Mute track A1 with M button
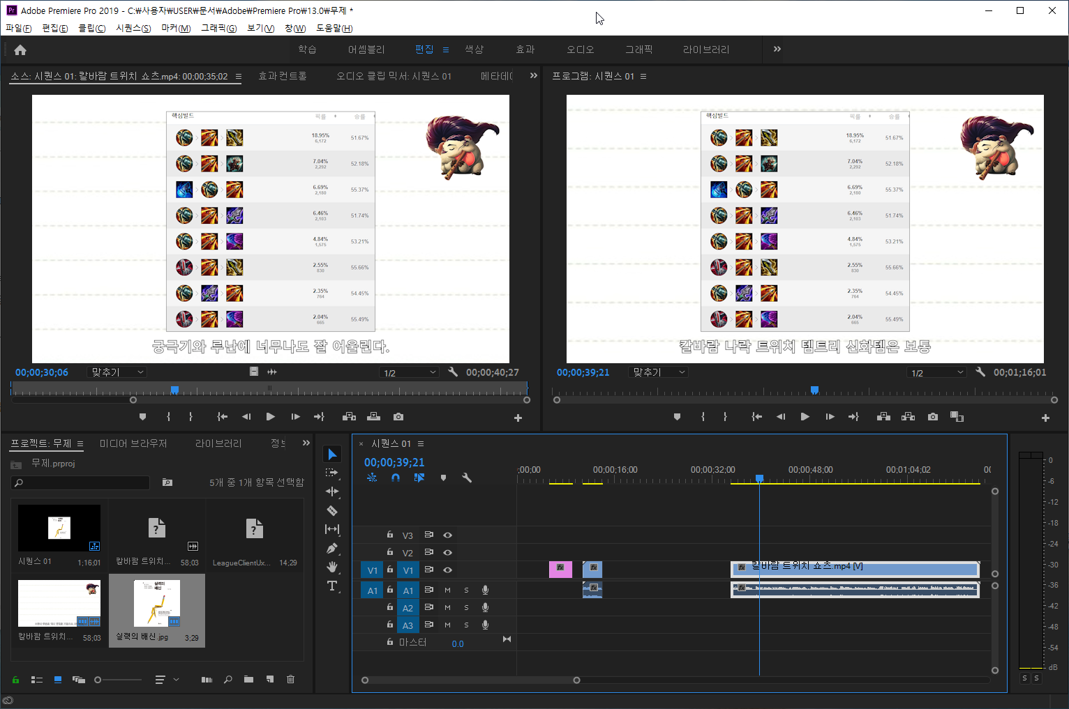The image size is (1069, 709). point(448,590)
